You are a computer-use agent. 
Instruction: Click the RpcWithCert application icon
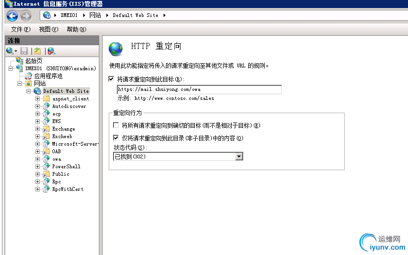pyautogui.click(x=47, y=189)
